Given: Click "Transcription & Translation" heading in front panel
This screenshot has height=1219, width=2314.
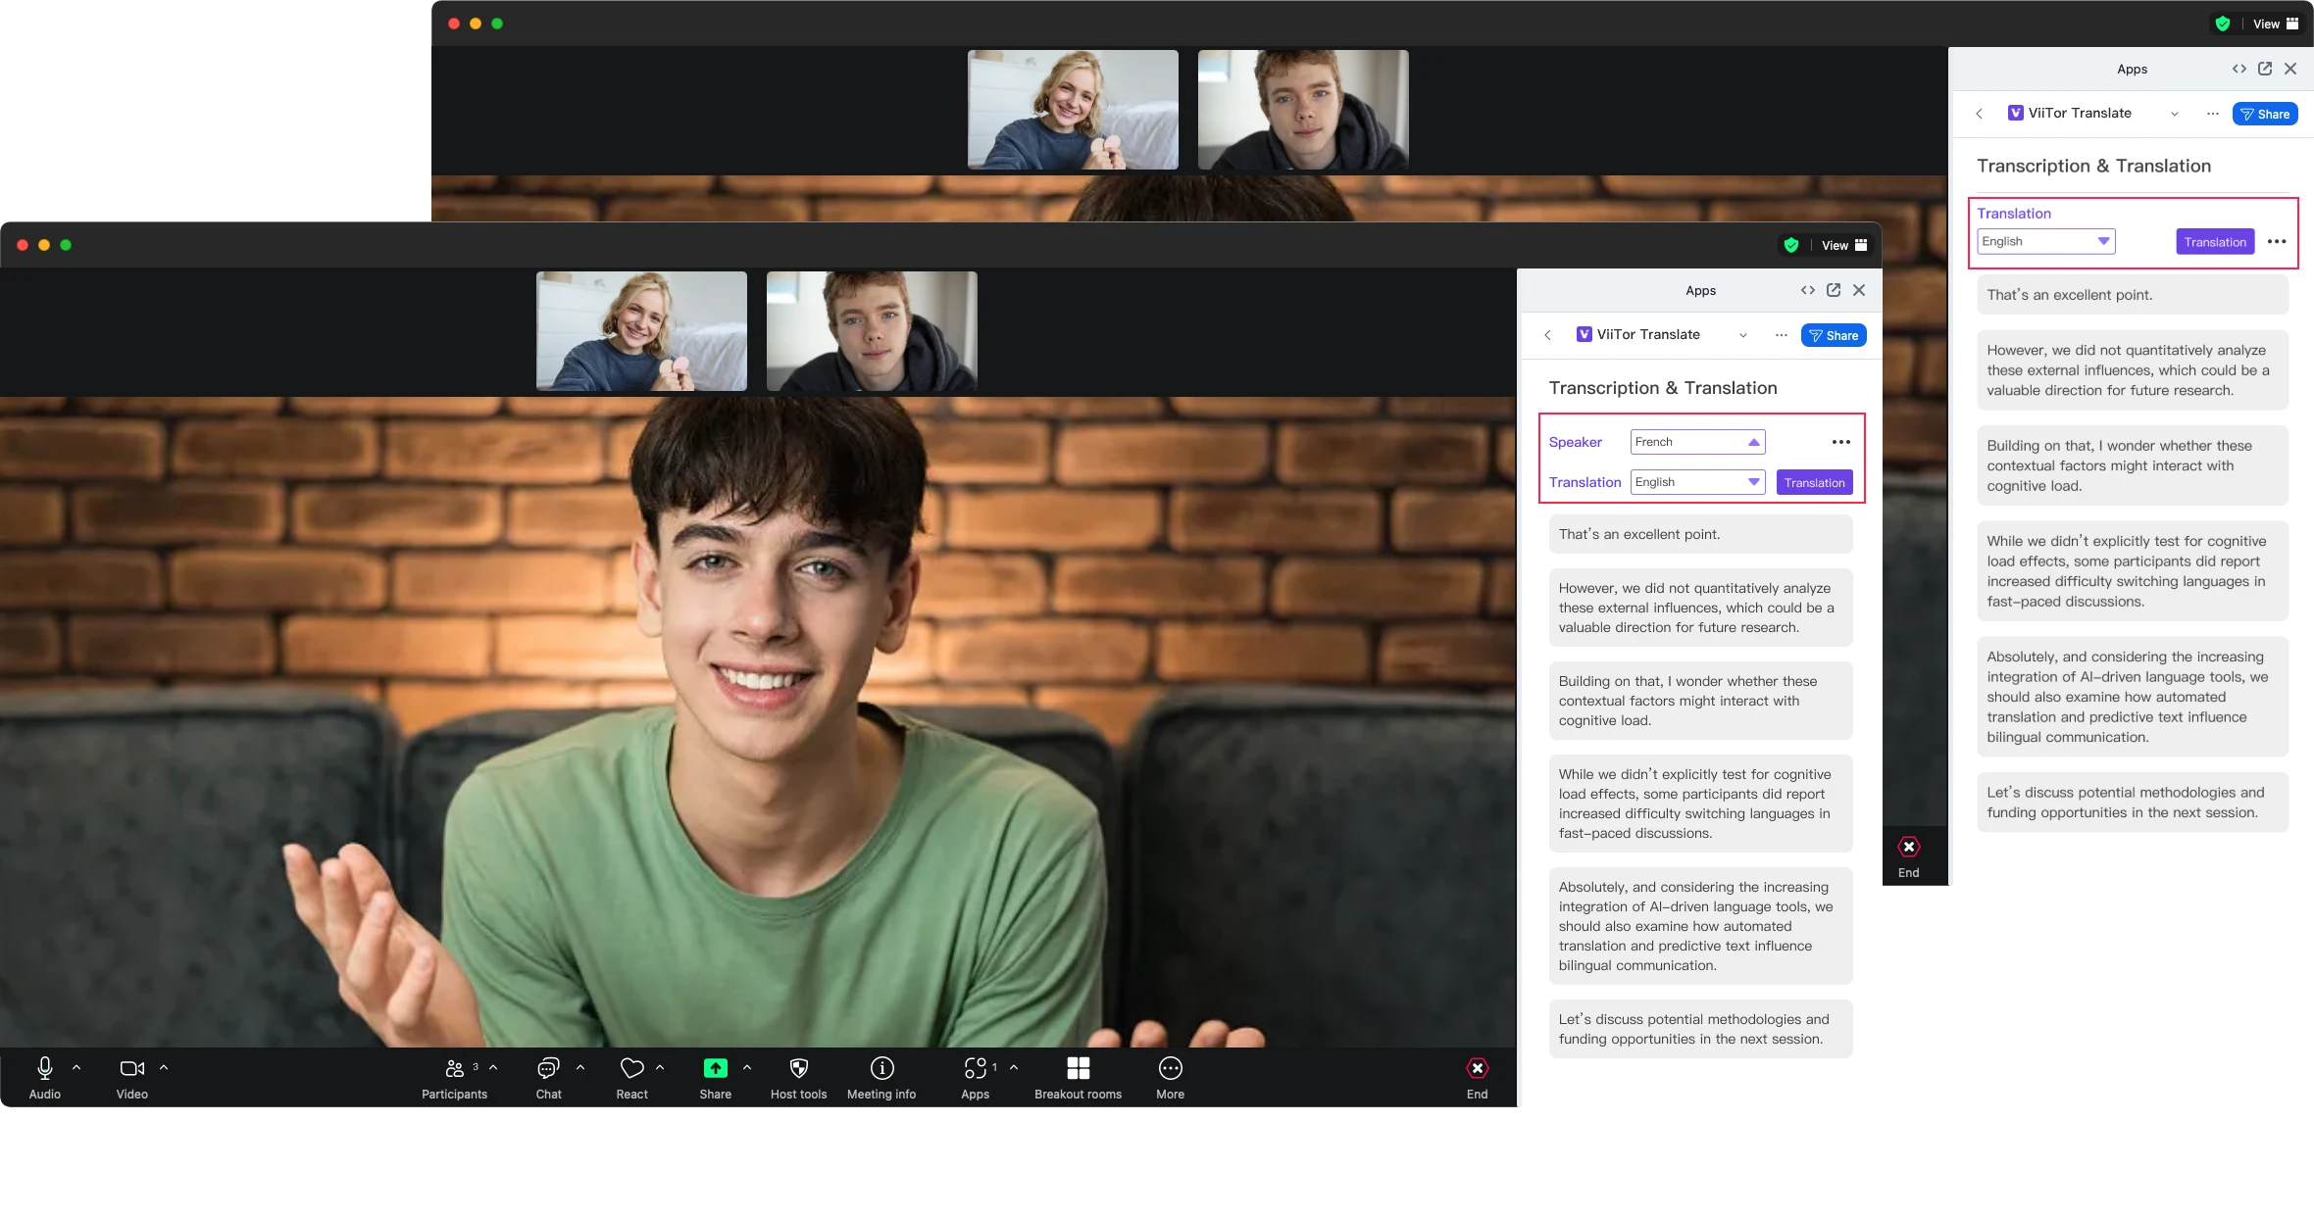Looking at the screenshot, I should [1663, 388].
